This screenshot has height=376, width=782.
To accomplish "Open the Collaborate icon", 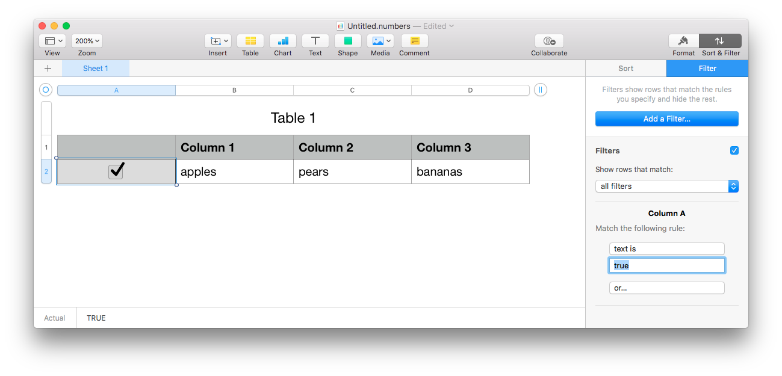I will point(549,41).
